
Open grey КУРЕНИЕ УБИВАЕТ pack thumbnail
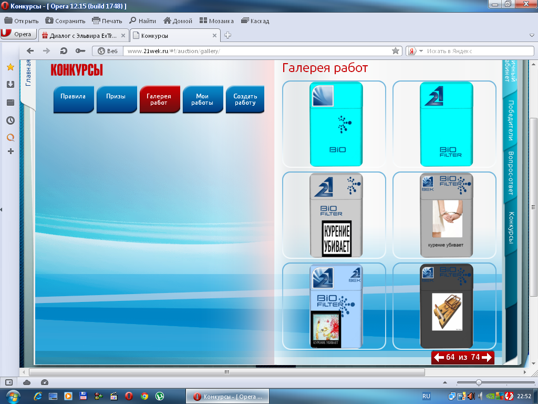click(x=336, y=215)
